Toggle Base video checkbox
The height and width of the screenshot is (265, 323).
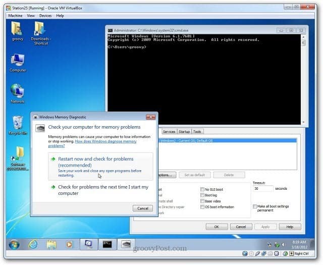pos(202,201)
